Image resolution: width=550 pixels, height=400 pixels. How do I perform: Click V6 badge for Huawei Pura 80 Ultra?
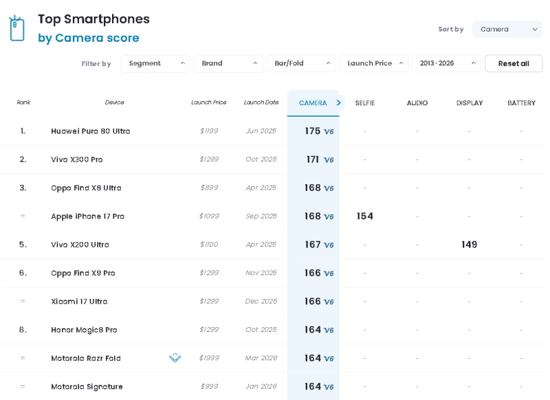(329, 132)
